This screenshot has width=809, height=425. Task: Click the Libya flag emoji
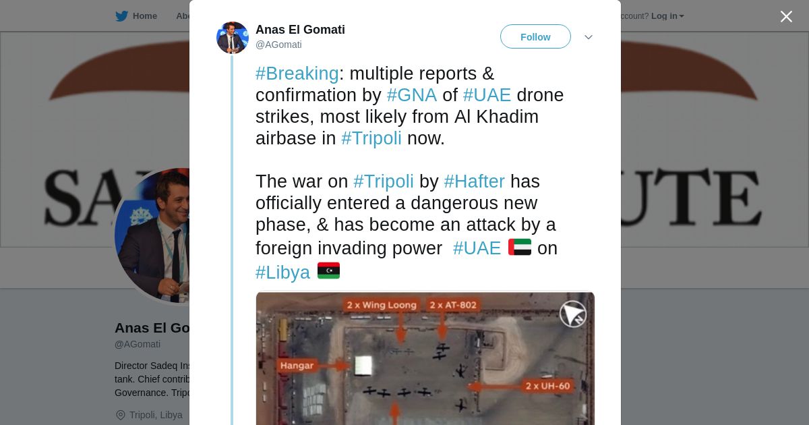[328, 271]
